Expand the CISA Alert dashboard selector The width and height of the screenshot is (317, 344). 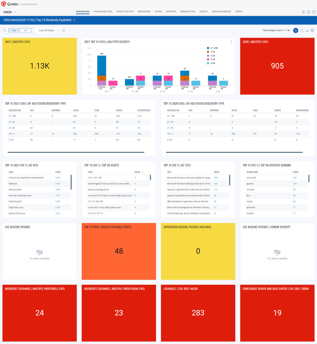(x=39, y=20)
